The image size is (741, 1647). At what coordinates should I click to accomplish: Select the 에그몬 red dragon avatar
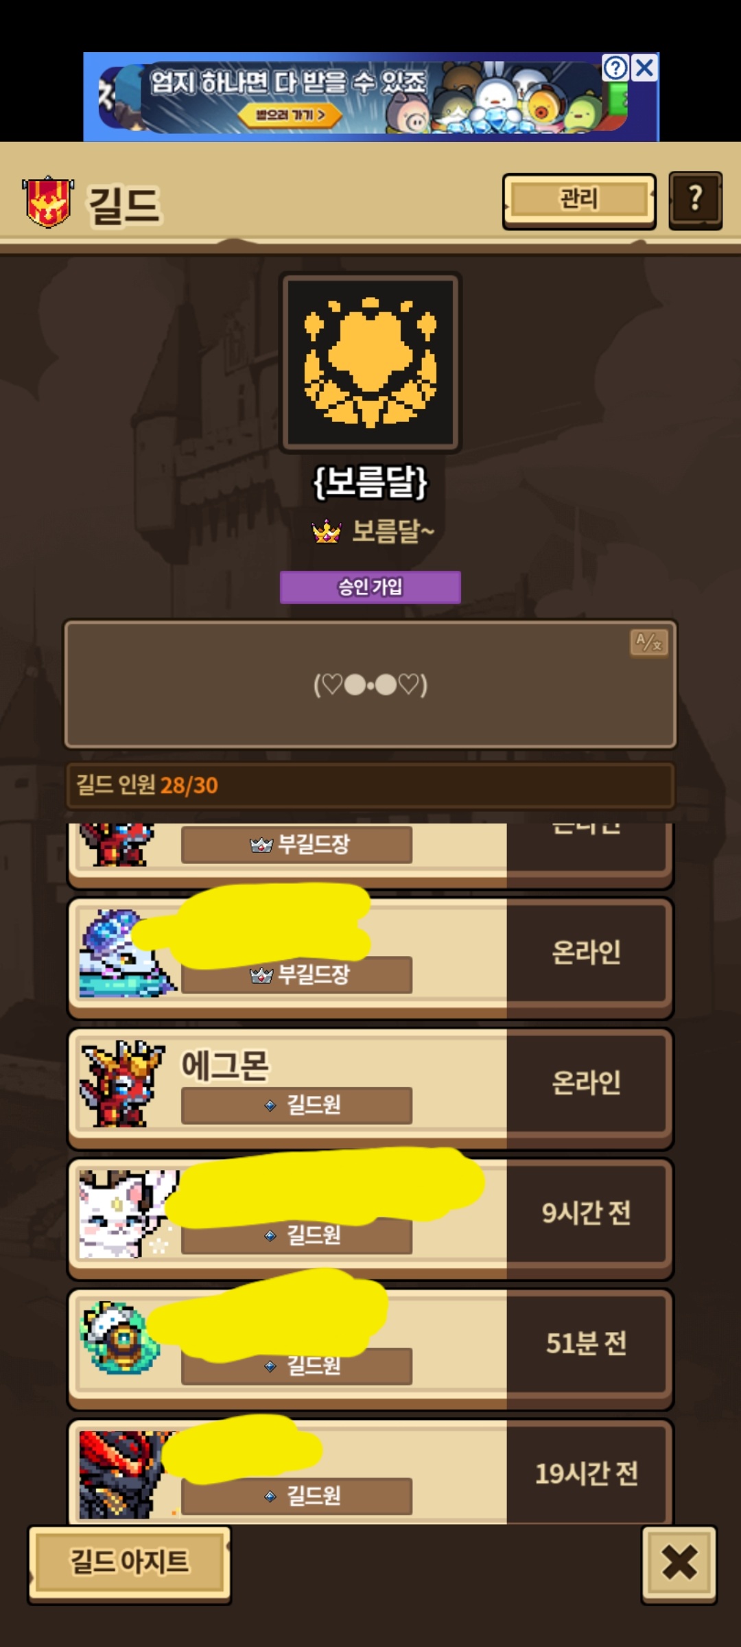pos(121,1084)
